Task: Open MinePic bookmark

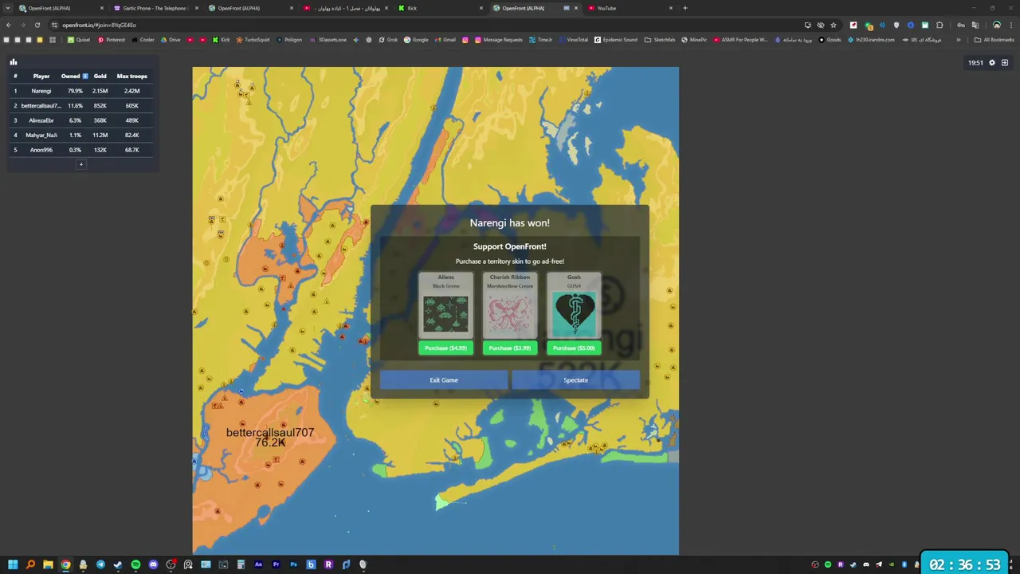Action: tap(694, 40)
